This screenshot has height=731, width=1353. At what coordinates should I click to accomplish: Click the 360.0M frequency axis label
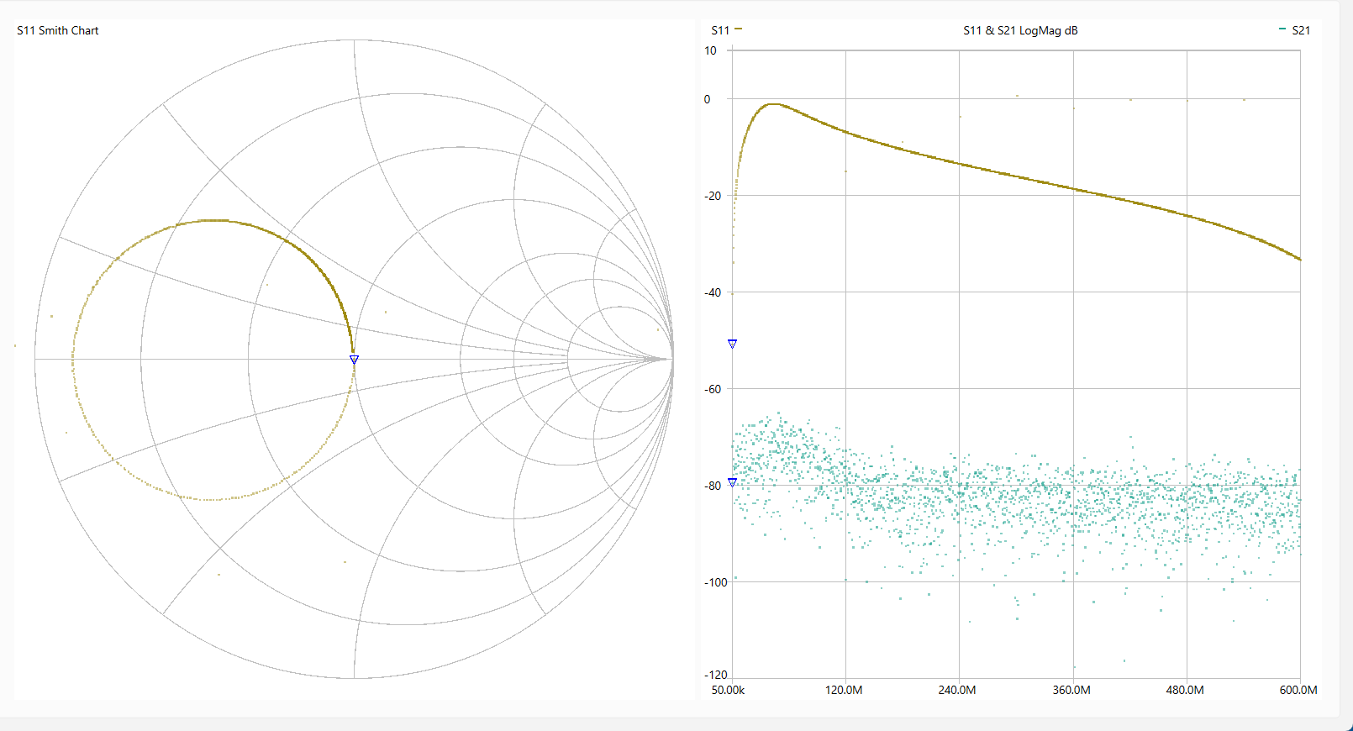1071,690
